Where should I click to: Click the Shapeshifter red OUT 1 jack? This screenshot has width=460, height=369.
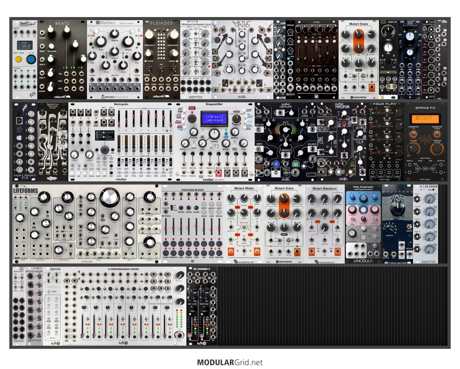click(219, 172)
